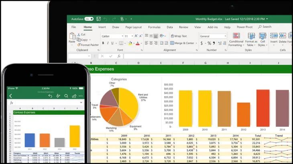
Task: Align text right in the ribbon
Action: tap(155, 43)
